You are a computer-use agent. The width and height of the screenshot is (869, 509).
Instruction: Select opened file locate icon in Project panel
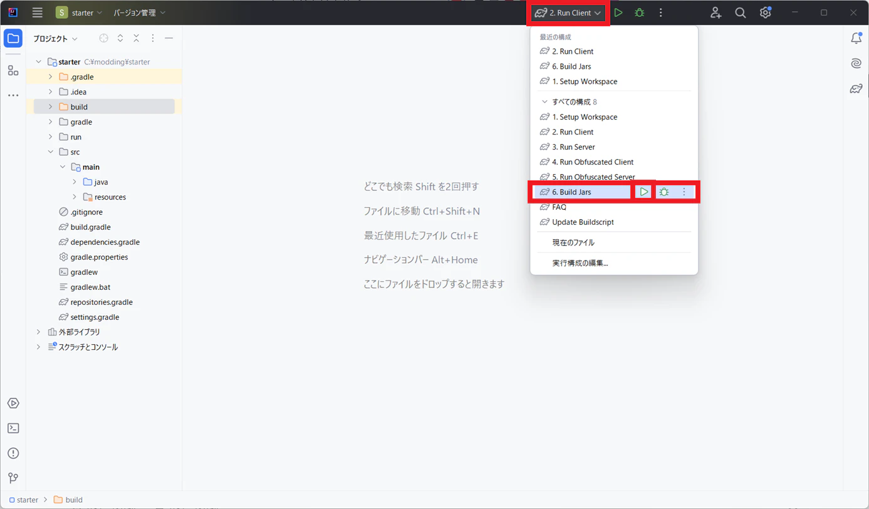tap(103, 38)
